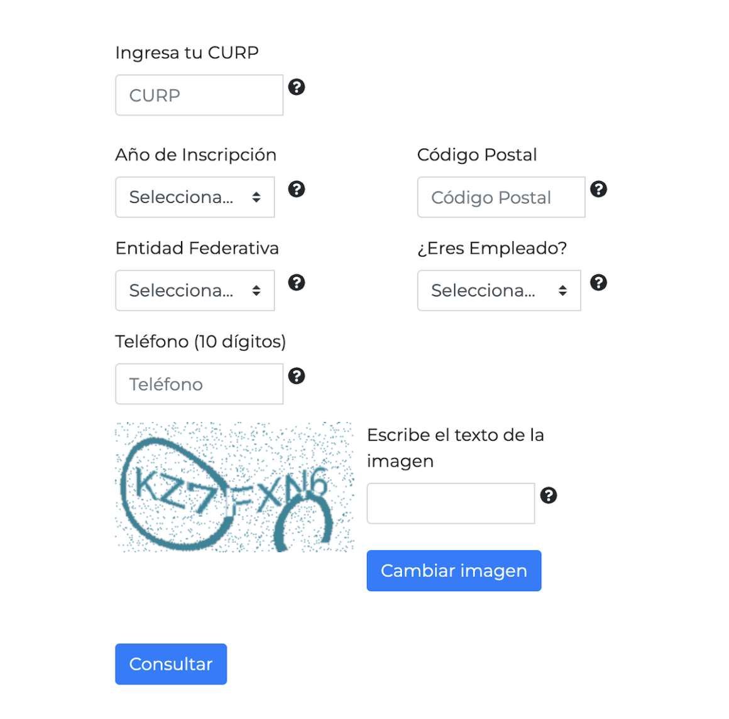Click help icon next to CURP field
Viewport: 729px width, 719px height.
(x=297, y=87)
